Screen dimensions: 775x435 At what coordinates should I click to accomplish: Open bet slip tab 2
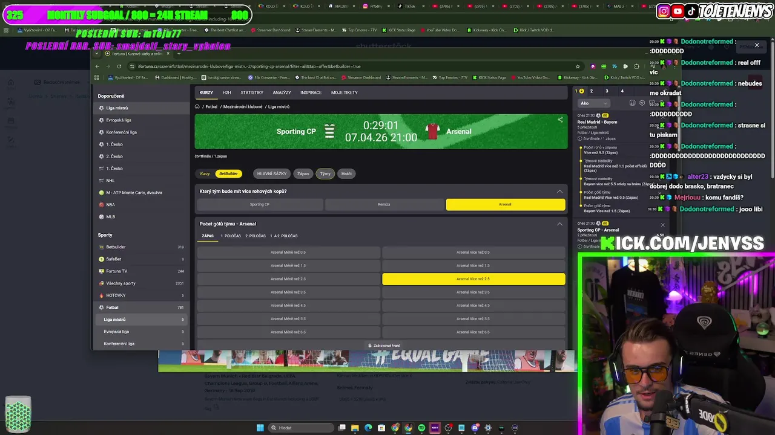(591, 91)
